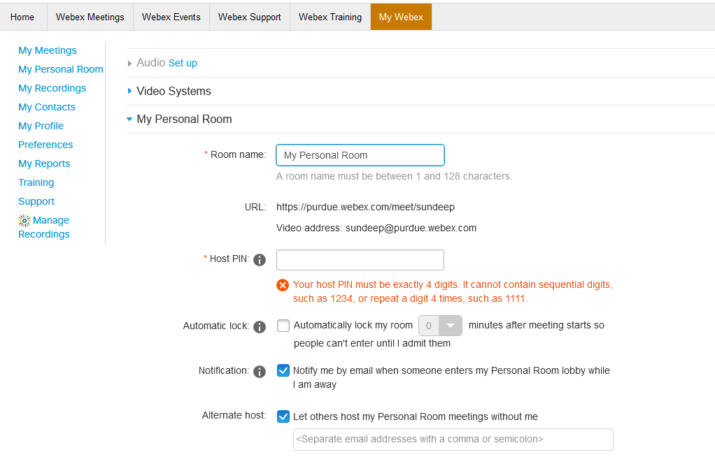715x464 pixels.
Task: Click the red error icon under Host PIN
Action: point(283,285)
